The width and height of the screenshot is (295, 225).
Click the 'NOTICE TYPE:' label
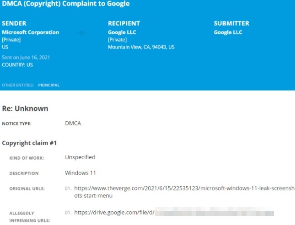click(x=17, y=124)
